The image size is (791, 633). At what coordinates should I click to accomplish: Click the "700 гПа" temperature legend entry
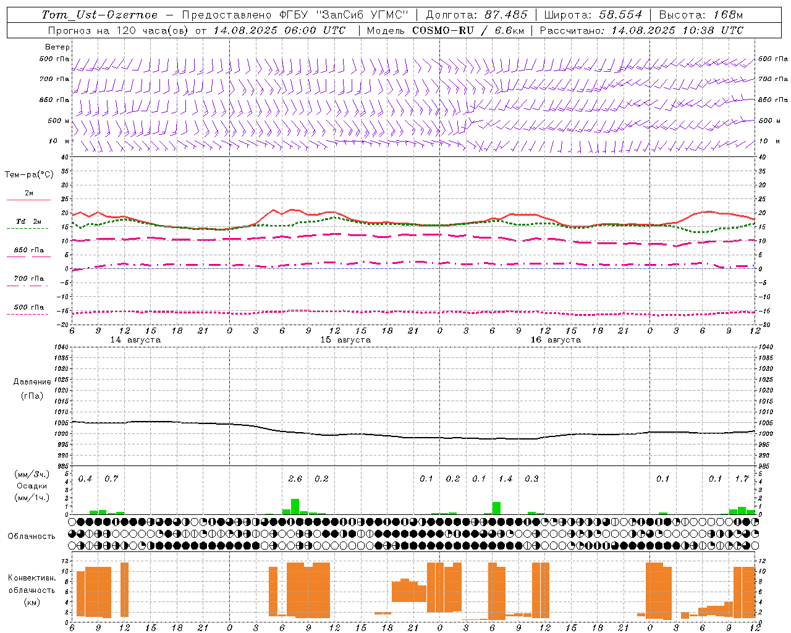tap(29, 279)
